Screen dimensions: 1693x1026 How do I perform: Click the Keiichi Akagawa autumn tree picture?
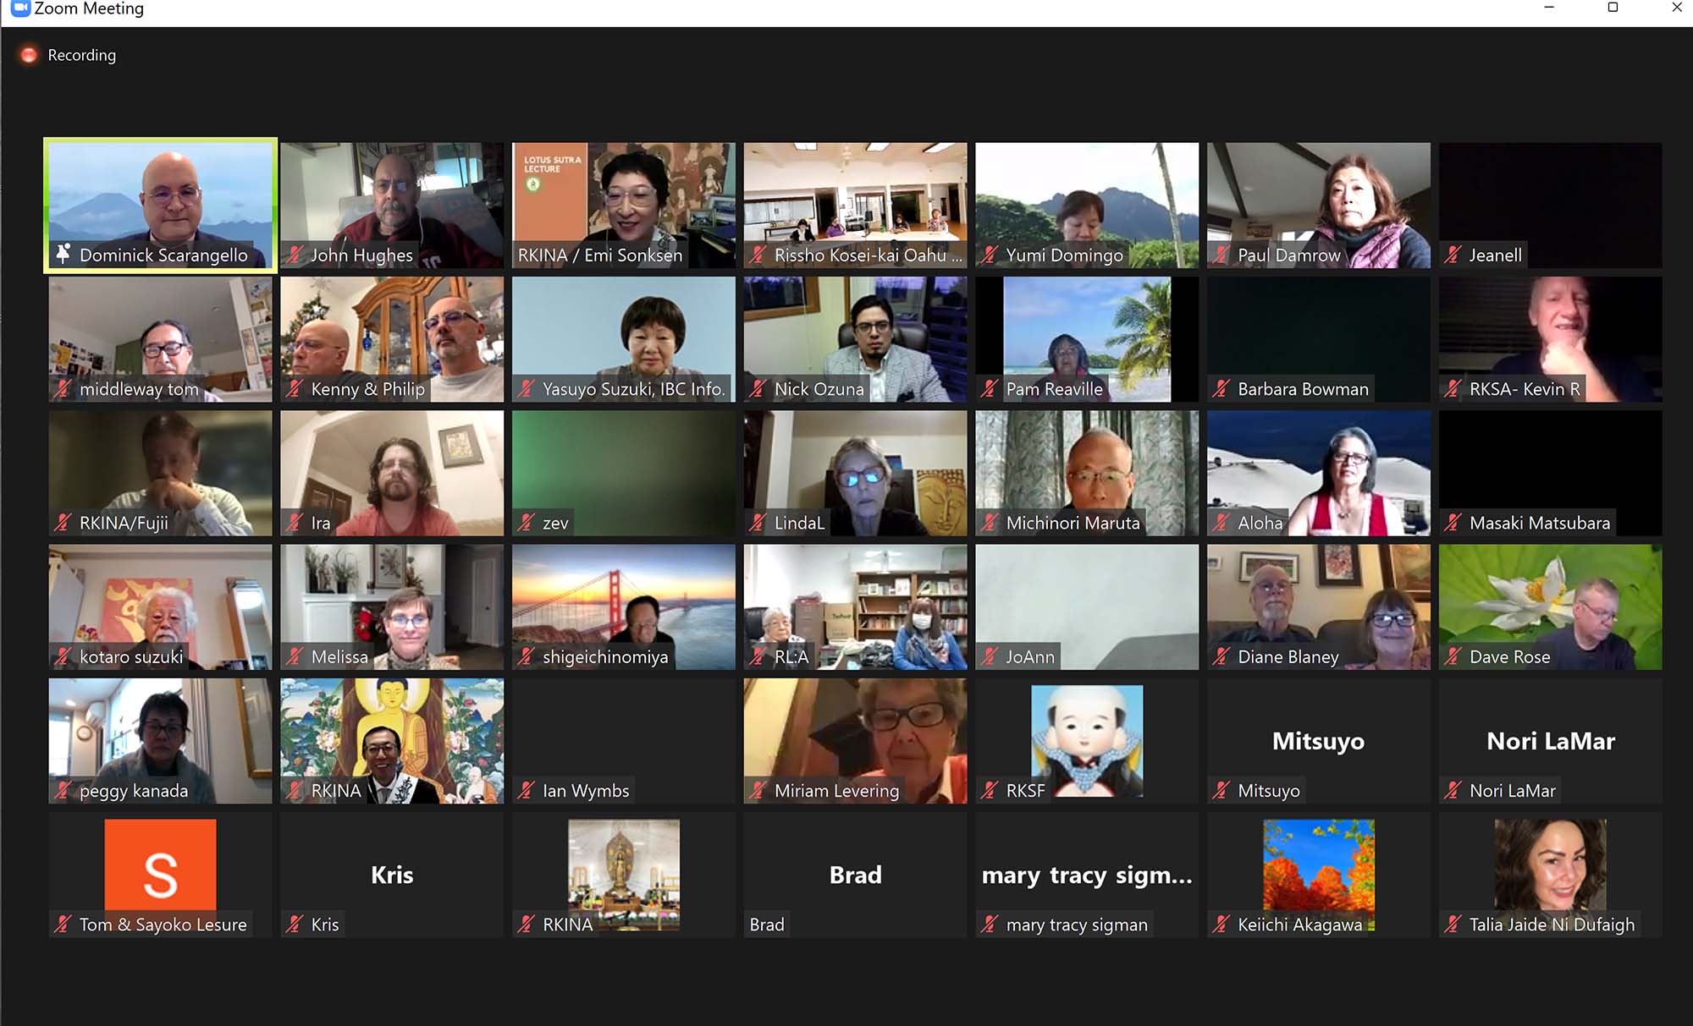[1318, 867]
